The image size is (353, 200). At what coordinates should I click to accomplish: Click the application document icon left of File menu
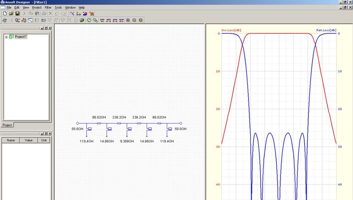click(x=3, y=8)
